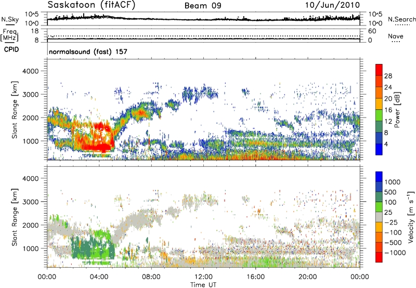Click the dotted Nave line in frequency panel
Screen dimensions: 416x288
(203, 36)
